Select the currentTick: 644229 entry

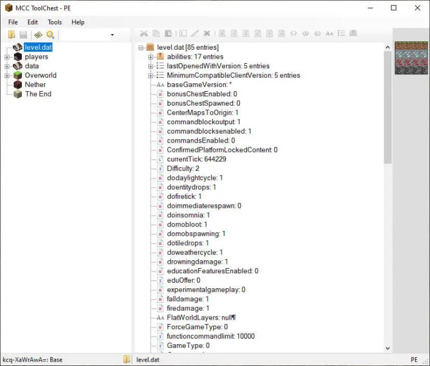pos(197,159)
